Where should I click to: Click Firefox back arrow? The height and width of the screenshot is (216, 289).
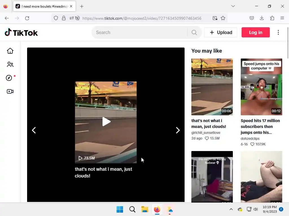(7, 18)
